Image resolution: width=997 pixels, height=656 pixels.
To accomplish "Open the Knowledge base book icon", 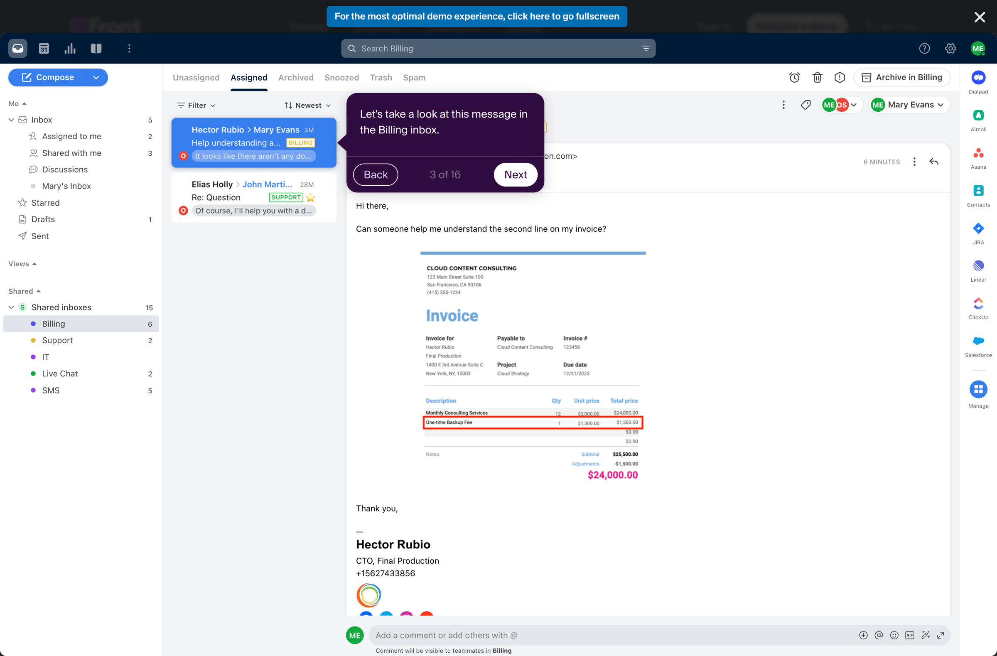I will click(x=96, y=49).
